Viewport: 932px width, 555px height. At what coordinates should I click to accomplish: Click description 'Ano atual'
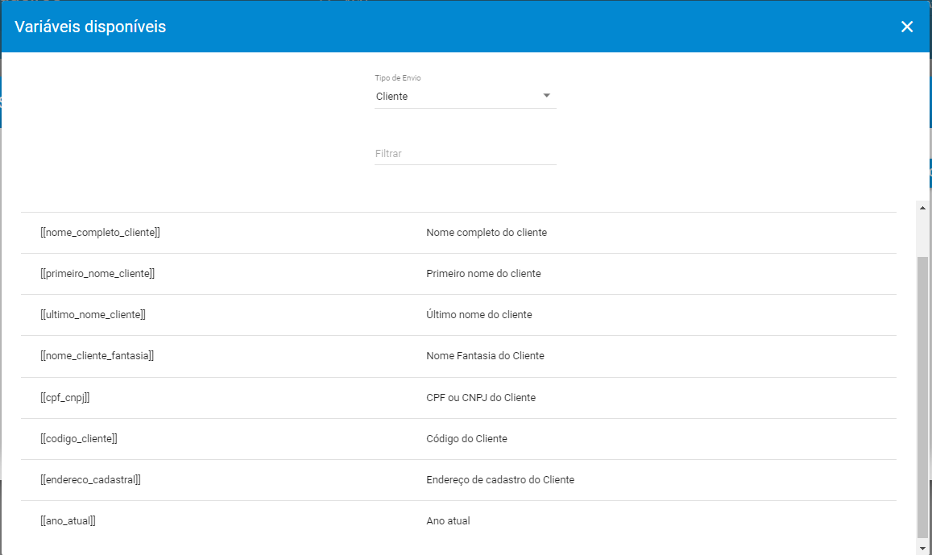448,520
